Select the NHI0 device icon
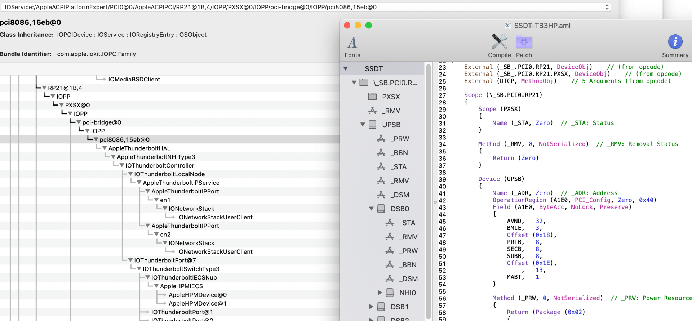692x321 pixels. coord(390,293)
